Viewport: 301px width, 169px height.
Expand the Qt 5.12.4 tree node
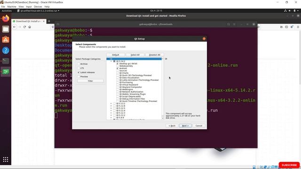point(111,111)
